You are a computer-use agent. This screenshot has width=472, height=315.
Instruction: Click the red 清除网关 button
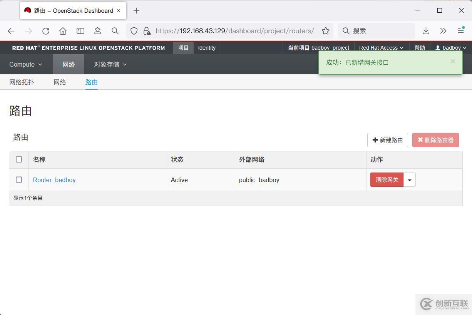pos(387,180)
